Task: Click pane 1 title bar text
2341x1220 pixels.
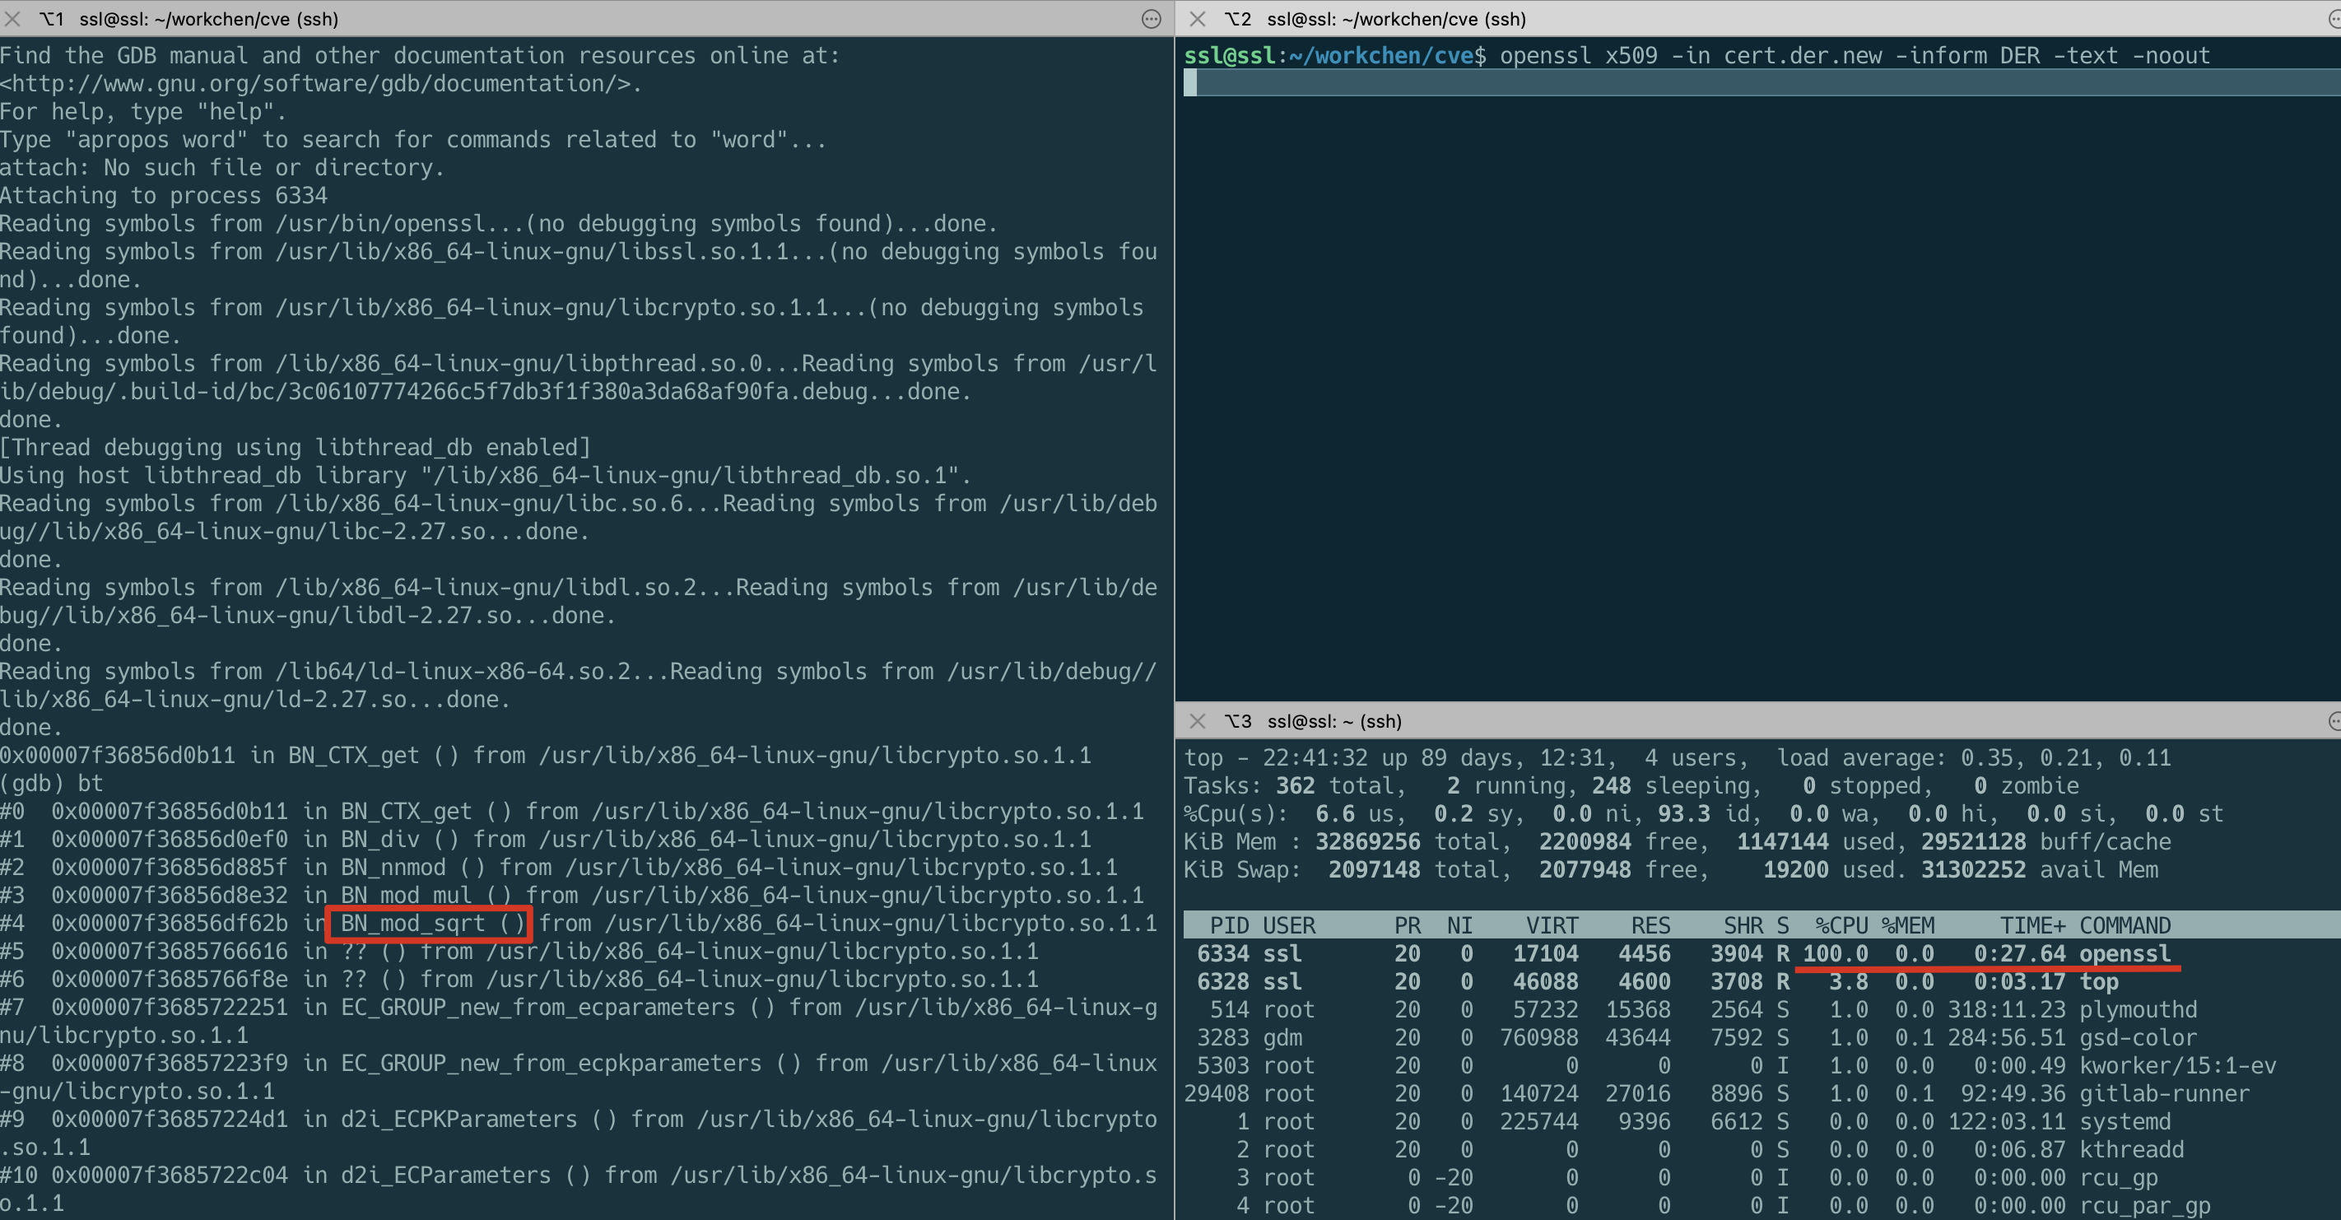Action: [209, 18]
